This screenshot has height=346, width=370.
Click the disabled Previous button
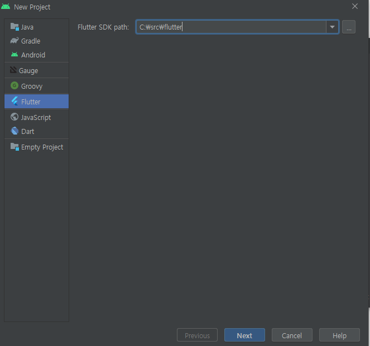197,335
